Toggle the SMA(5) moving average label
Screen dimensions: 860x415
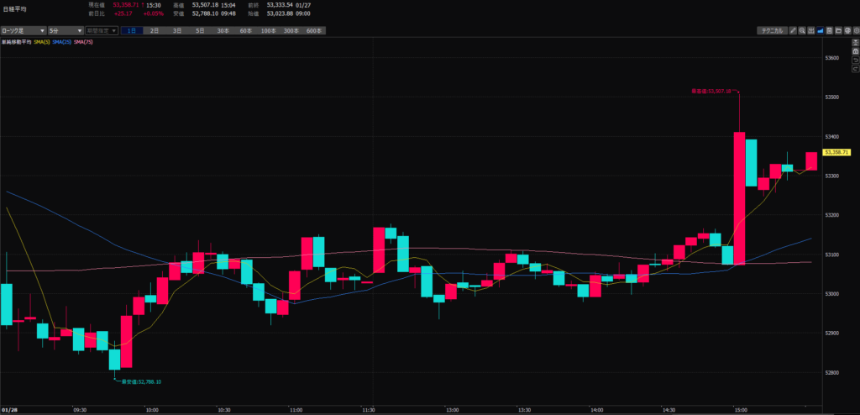[40, 41]
